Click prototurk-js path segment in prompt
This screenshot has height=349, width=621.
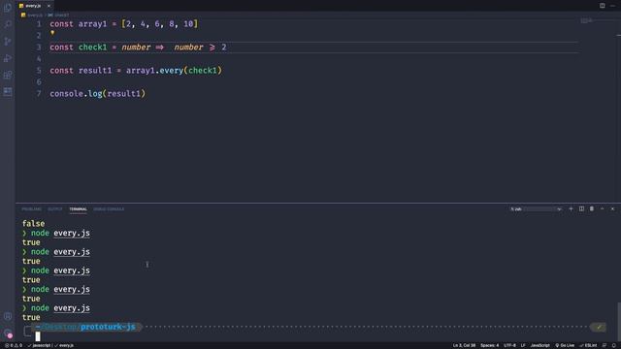pos(108,327)
